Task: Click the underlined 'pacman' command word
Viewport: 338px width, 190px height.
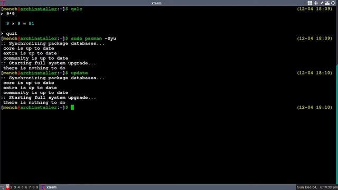Action: (93, 39)
